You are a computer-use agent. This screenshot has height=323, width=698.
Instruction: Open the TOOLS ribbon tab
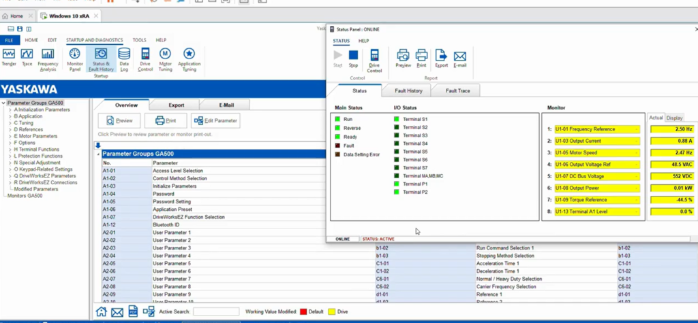(139, 40)
